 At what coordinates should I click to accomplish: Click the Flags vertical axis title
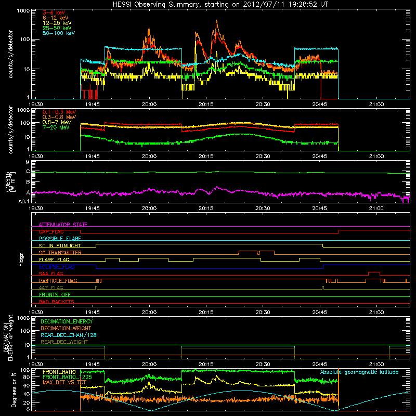pyautogui.click(x=21, y=259)
